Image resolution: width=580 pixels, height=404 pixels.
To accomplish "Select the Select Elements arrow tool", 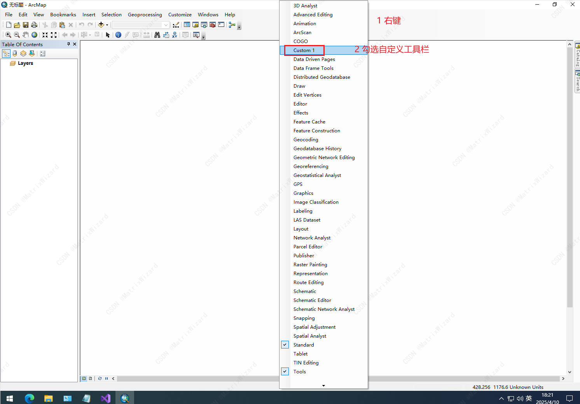I will (108, 35).
